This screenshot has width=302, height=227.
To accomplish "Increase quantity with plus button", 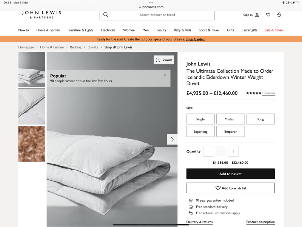I will point(233,151).
